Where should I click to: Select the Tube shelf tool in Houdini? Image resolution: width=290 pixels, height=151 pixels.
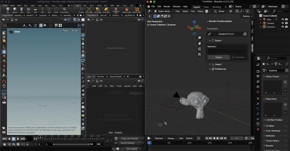22,10
